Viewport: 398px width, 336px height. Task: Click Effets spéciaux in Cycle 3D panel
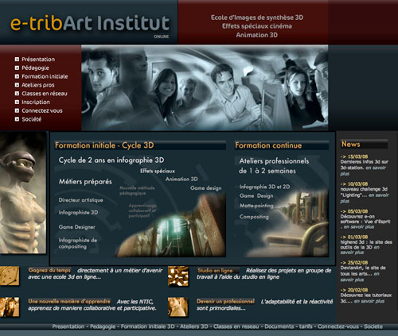click(x=158, y=171)
